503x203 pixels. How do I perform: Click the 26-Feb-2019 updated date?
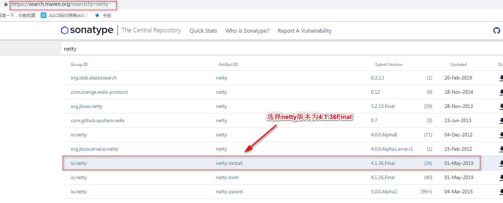click(x=458, y=78)
